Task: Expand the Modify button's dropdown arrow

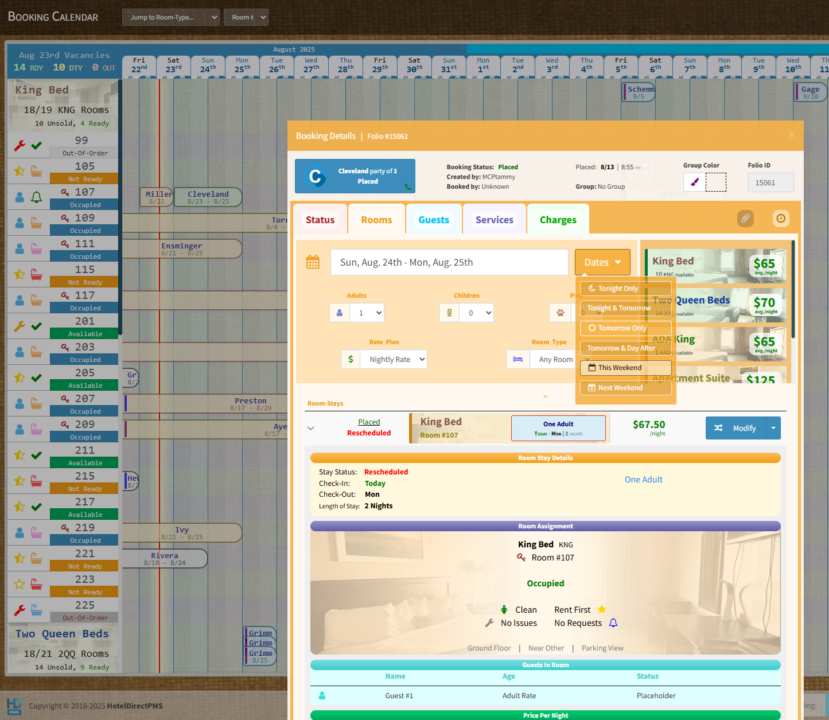Action: pyautogui.click(x=773, y=428)
